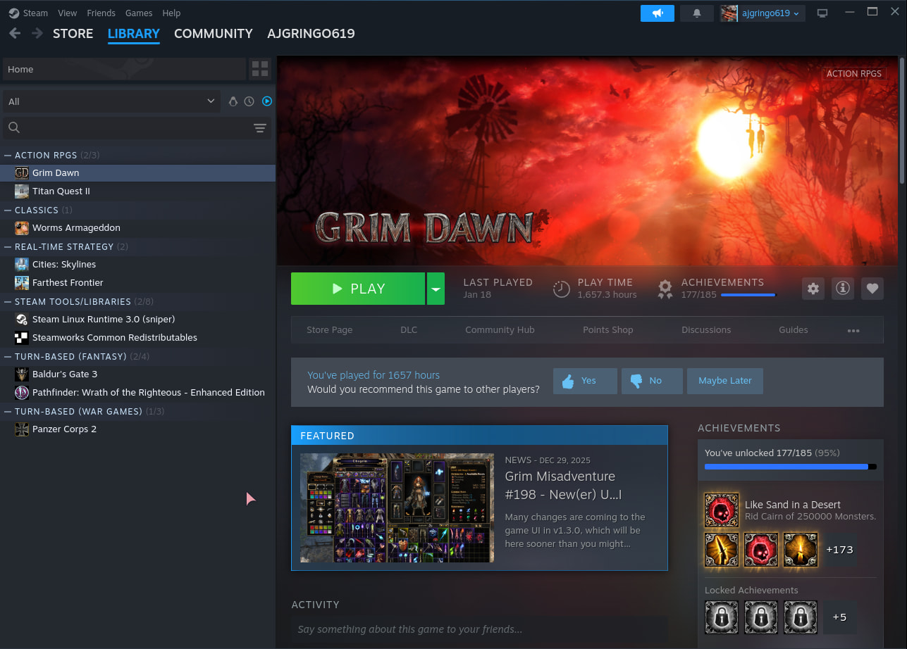
Task: Open advanced filter options icon
Action: coord(260,127)
